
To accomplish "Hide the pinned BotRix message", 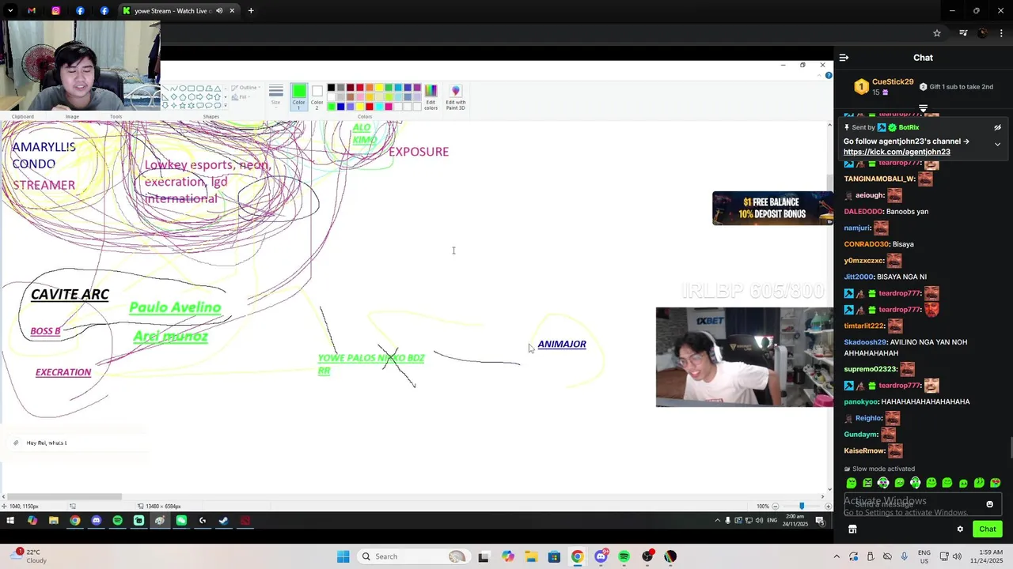I will point(997,127).
